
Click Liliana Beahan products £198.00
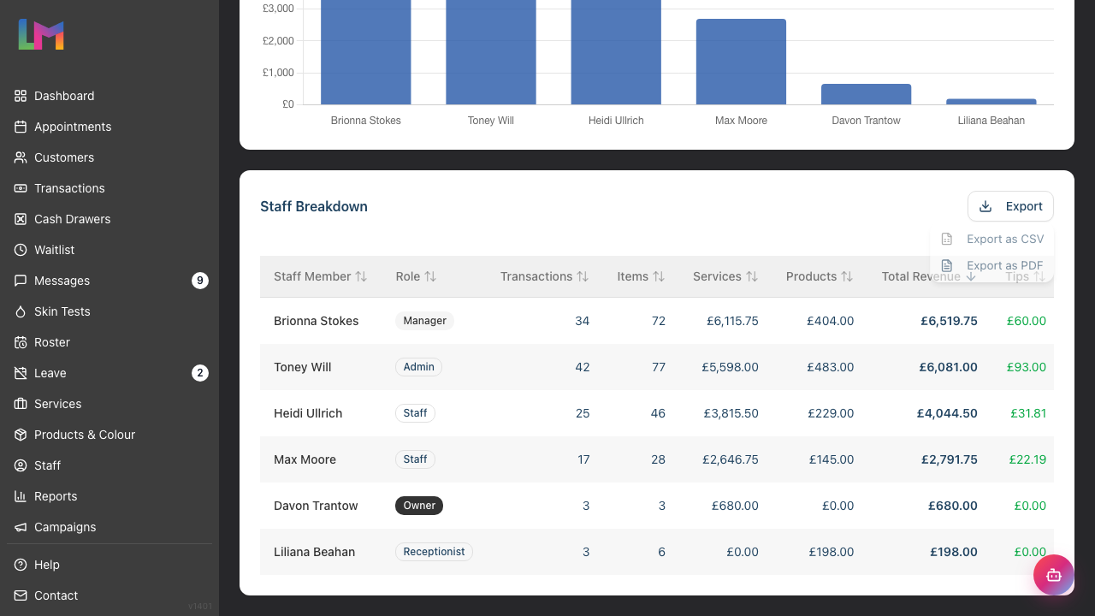pos(832,552)
